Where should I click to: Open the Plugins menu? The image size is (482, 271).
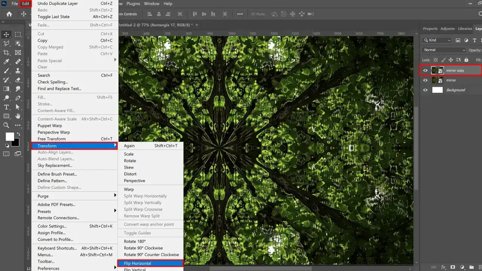(133, 3)
